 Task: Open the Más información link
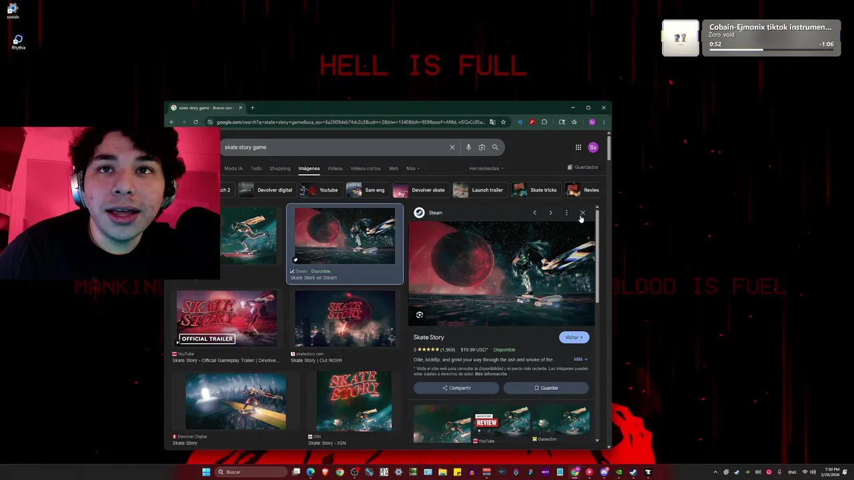[491, 374]
